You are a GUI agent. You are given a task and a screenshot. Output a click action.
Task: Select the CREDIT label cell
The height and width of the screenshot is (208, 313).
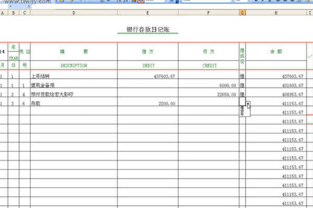pyautogui.click(x=209, y=66)
